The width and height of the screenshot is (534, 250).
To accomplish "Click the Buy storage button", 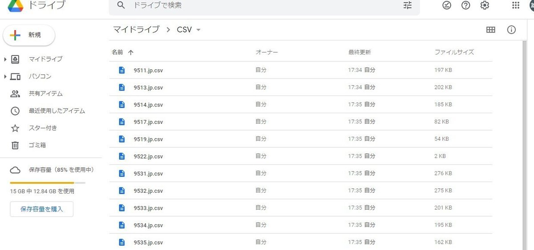I will (41, 209).
